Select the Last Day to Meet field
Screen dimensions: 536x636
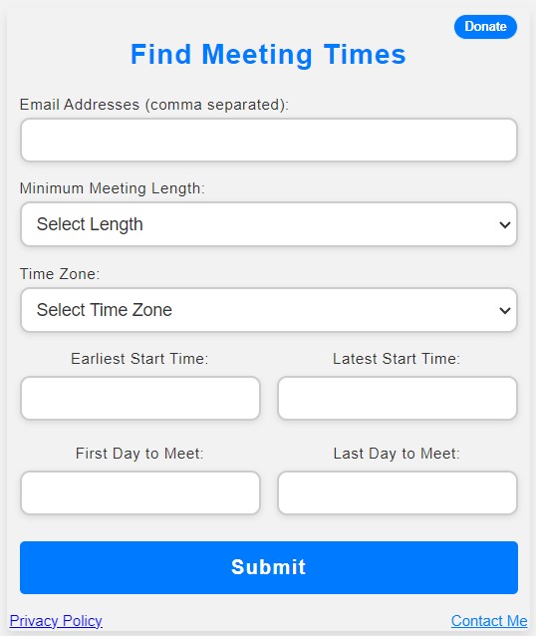(x=398, y=492)
